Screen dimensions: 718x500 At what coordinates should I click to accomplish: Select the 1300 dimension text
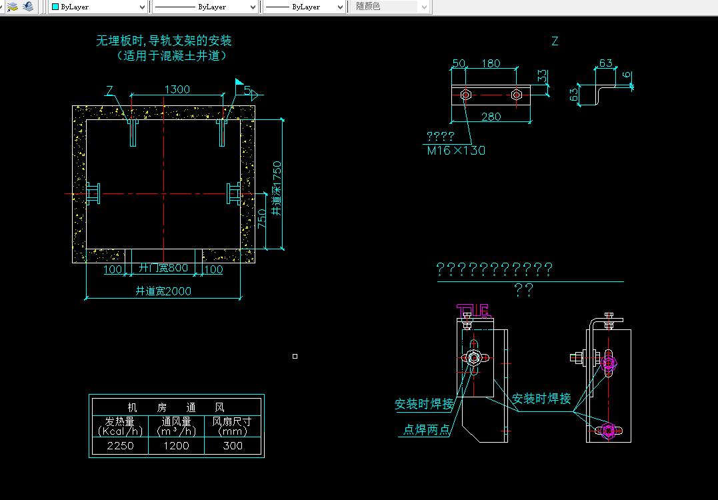[177, 89]
